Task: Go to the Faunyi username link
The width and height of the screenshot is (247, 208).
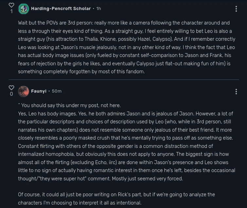Action: 39,91
